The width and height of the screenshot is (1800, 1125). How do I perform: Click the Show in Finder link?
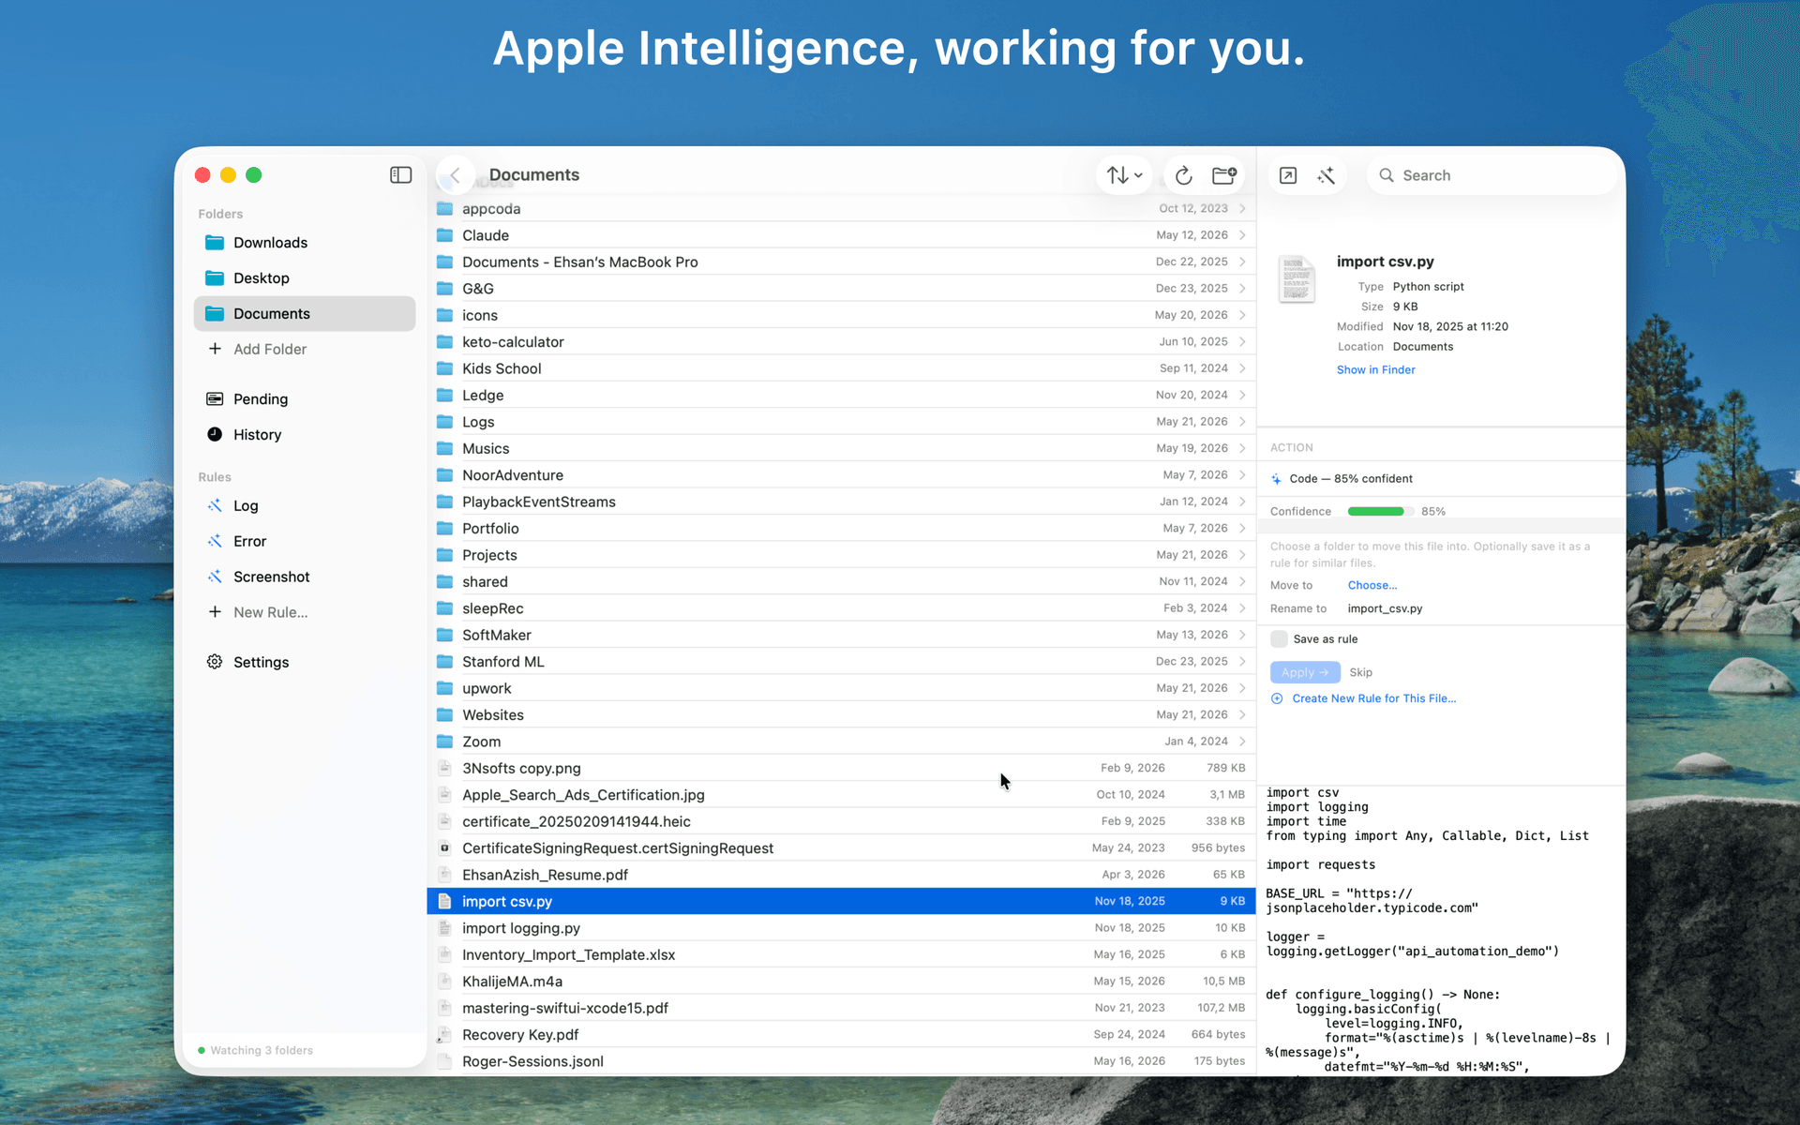click(x=1375, y=370)
